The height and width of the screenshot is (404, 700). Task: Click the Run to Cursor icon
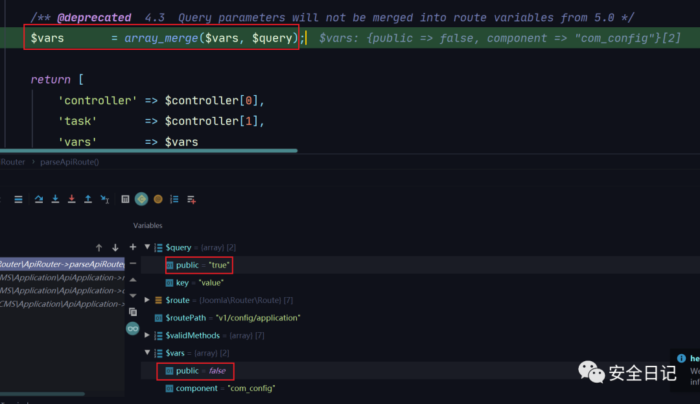(x=105, y=199)
